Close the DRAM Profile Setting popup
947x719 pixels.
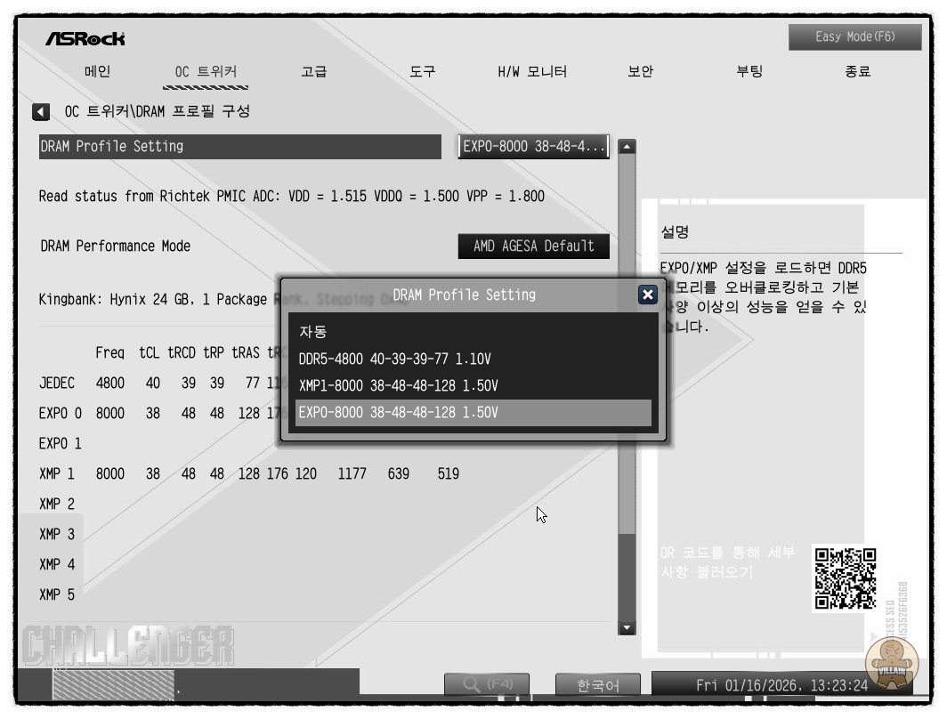click(x=647, y=295)
